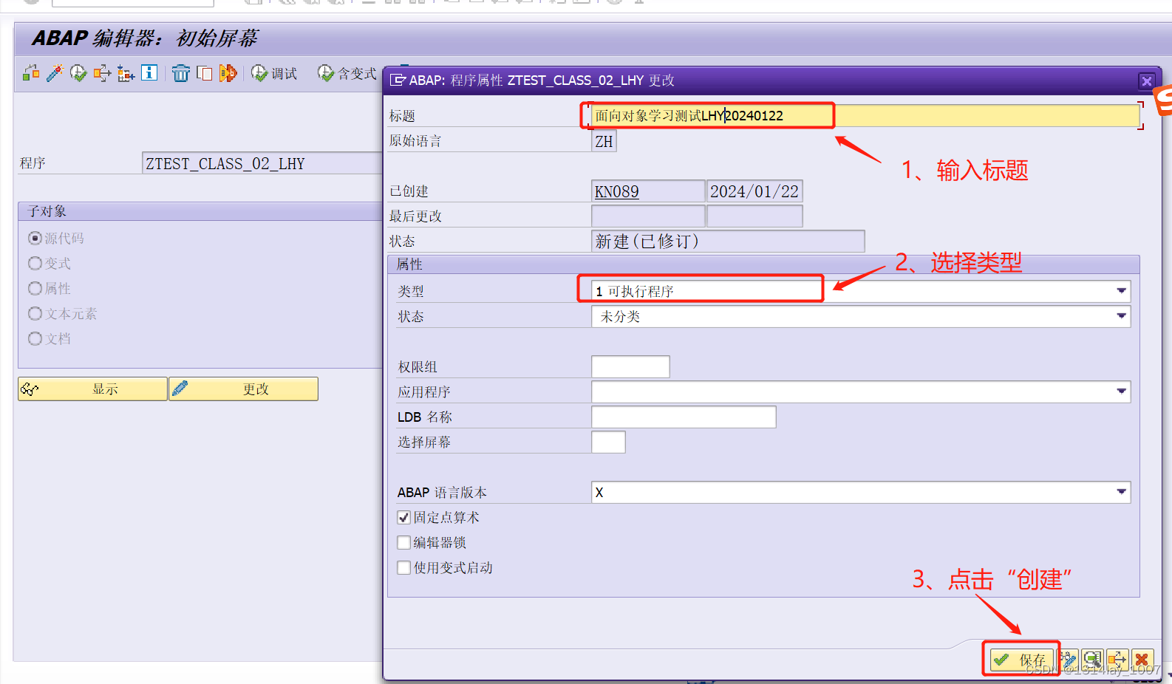Image resolution: width=1172 pixels, height=684 pixels.
Task: Click the LDB 名称 input field
Action: click(x=684, y=417)
